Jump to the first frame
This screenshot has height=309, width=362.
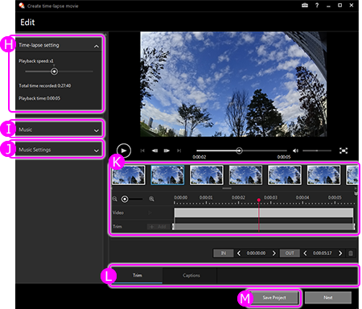(x=142, y=150)
